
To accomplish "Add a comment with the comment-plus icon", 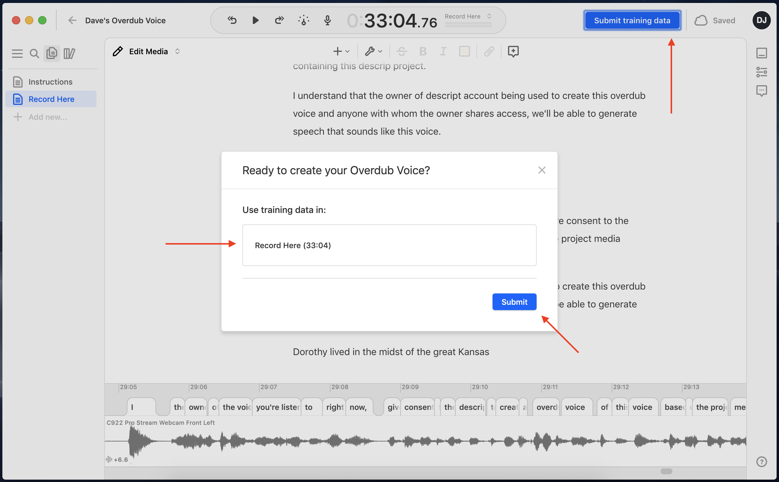I will 513,51.
